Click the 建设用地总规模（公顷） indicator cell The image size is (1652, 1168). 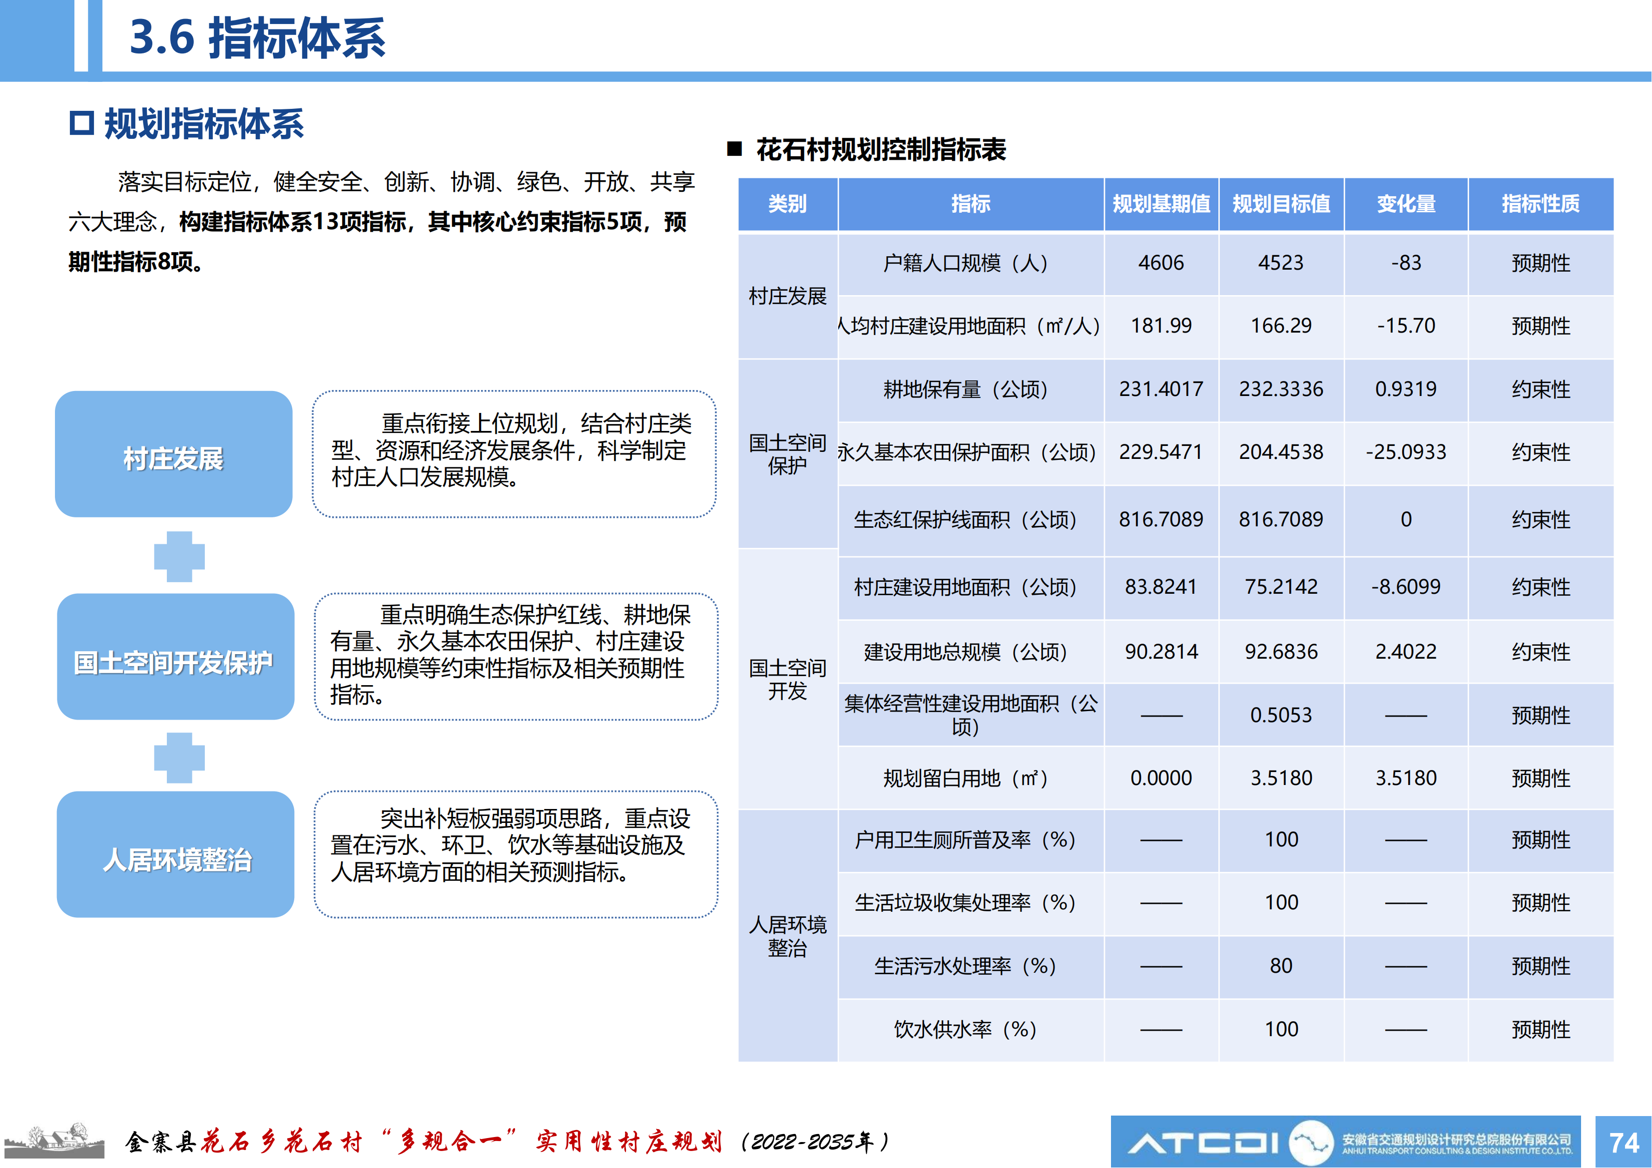[x=971, y=652]
